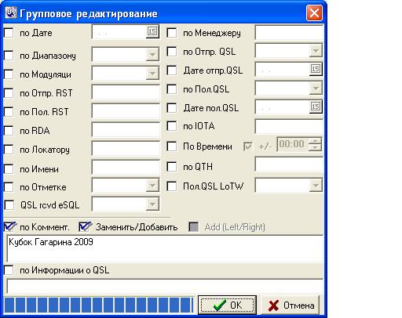Close the Групповое редактирование dialog
402x318 pixels.
[x=314, y=13]
